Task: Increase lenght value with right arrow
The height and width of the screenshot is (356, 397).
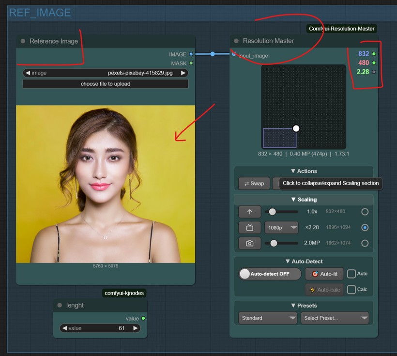Action: (136, 328)
